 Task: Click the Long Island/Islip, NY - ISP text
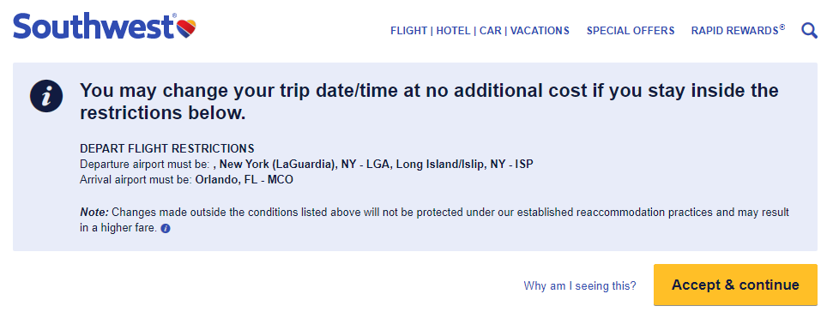tap(464, 164)
